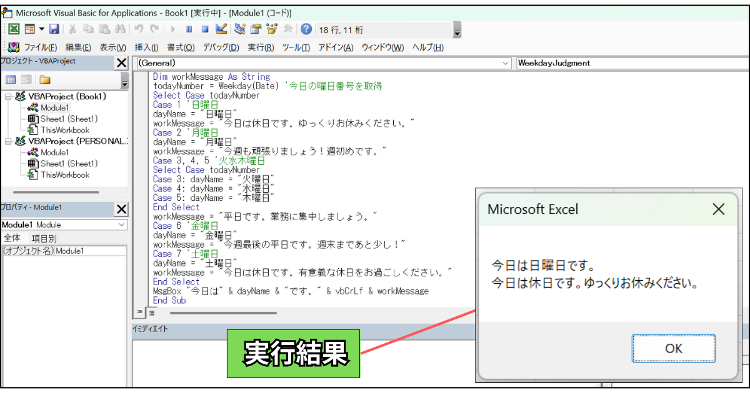Switch to the 全体 properties tab
The width and height of the screenshot is (750, 393).
[x=12, y=238]
